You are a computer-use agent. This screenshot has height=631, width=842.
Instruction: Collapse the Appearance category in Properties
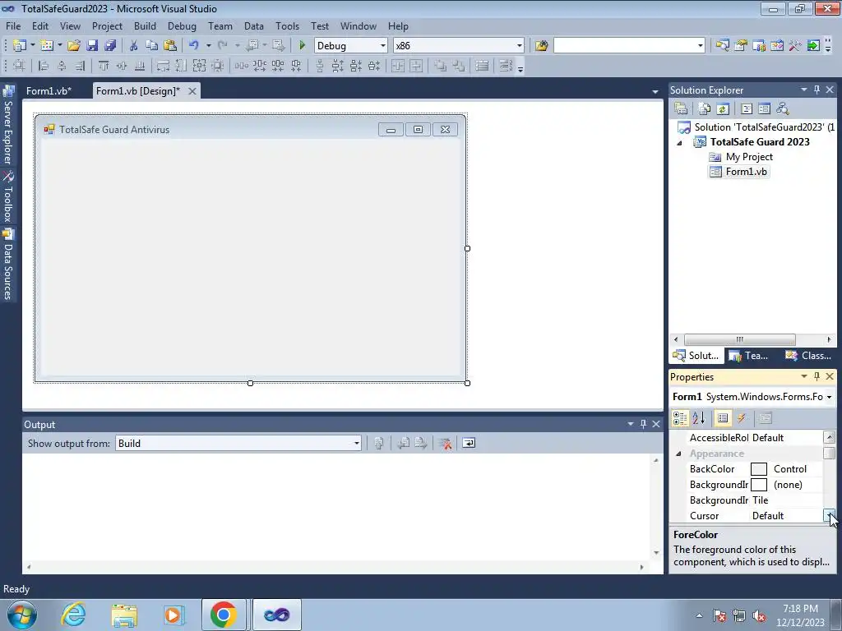[678, 454]
